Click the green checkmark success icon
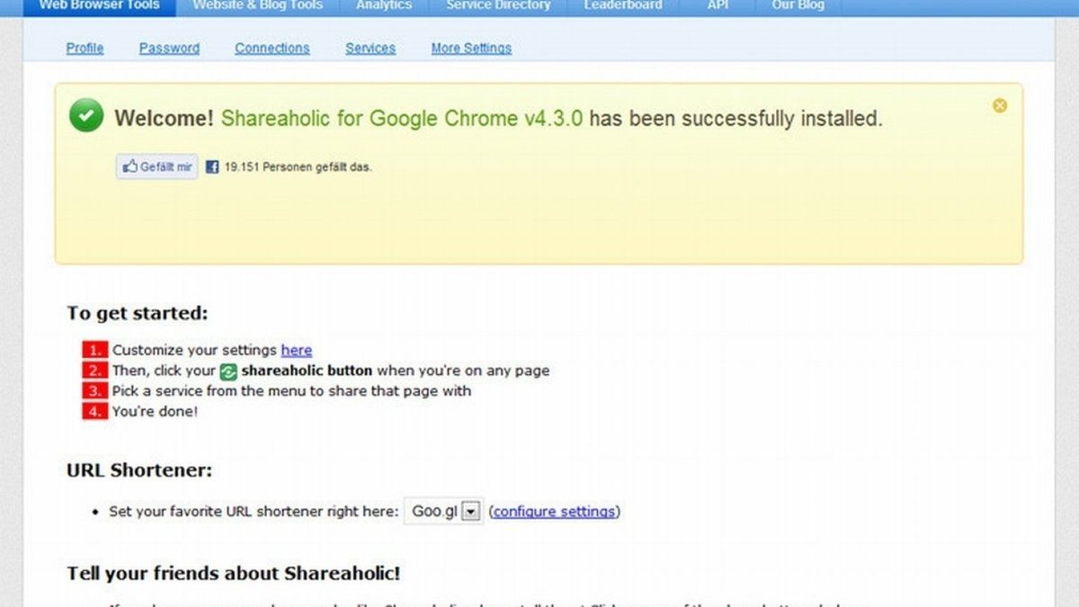 click(85, 115)
